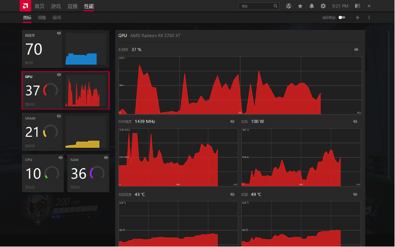Viewport: 395px width, 247px height.
Task: Open notifications bell icon
Action: [x=311, y=6]
